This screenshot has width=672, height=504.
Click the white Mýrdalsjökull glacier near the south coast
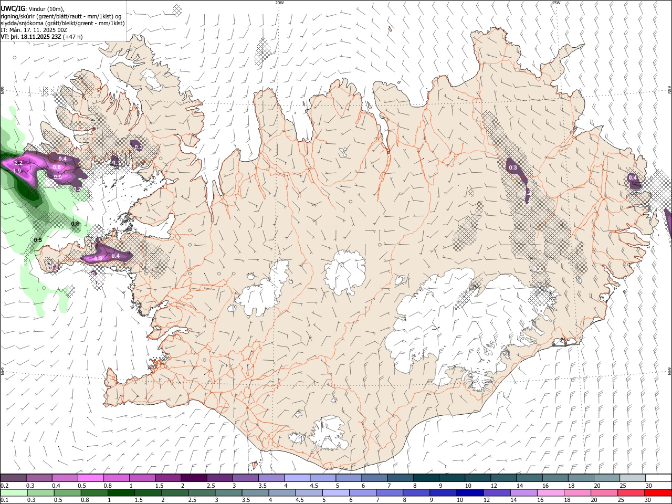pyautogui.click(x=328, y=434)
